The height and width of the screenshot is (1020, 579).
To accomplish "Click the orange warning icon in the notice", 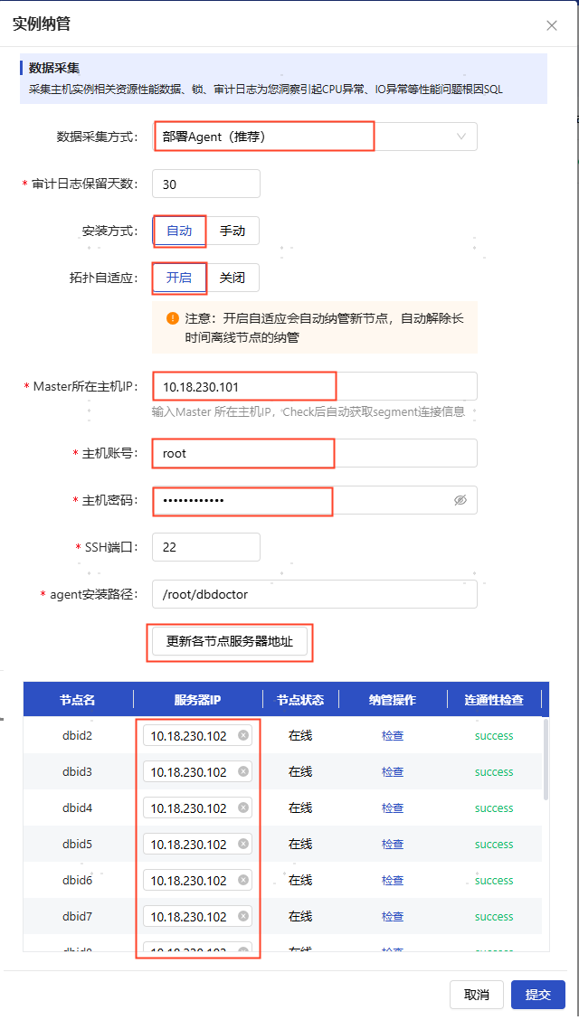I will click(173, 318).
